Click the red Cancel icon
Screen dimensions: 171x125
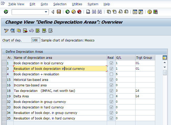(x=79, y=12)
